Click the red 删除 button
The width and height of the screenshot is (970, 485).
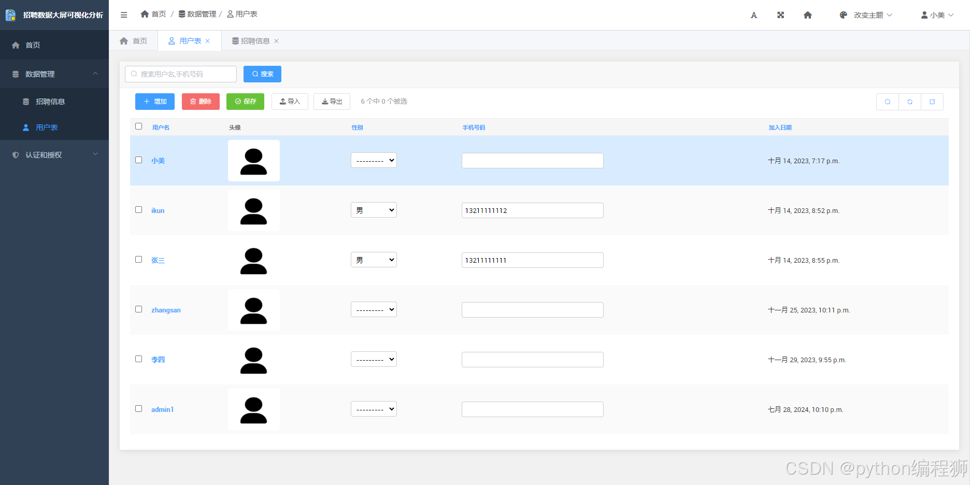201,102
